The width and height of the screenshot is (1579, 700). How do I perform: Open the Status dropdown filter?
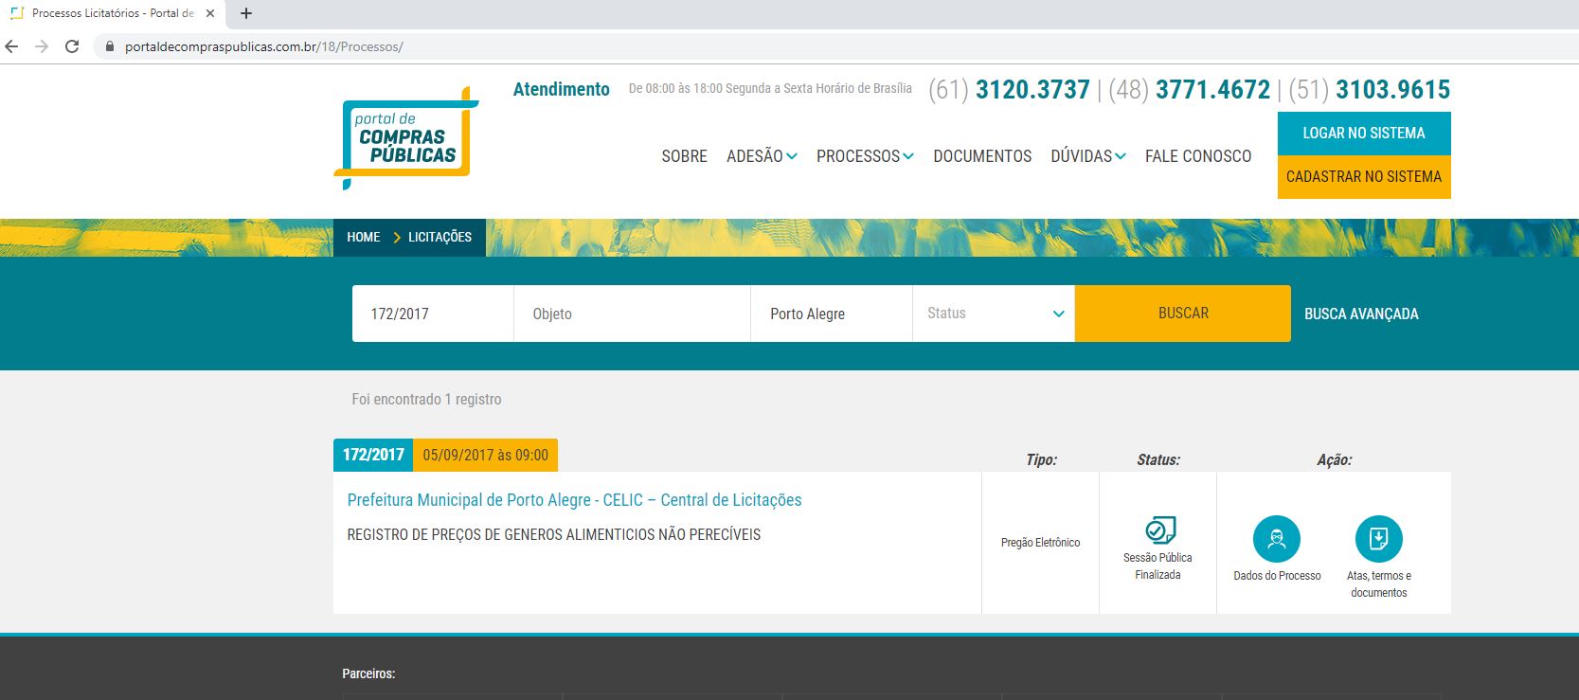pyautogui.click(x=993, y=314)
